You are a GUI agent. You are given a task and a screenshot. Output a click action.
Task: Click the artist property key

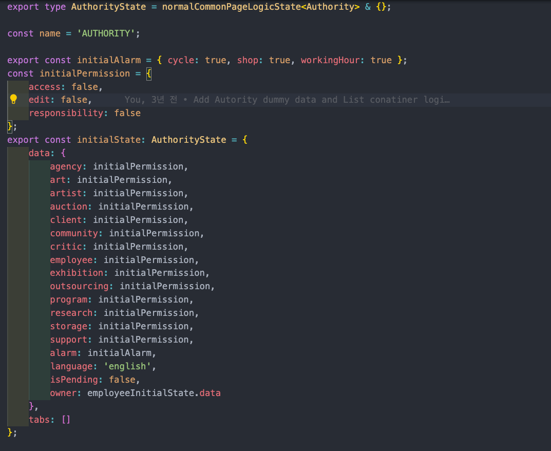66,193
